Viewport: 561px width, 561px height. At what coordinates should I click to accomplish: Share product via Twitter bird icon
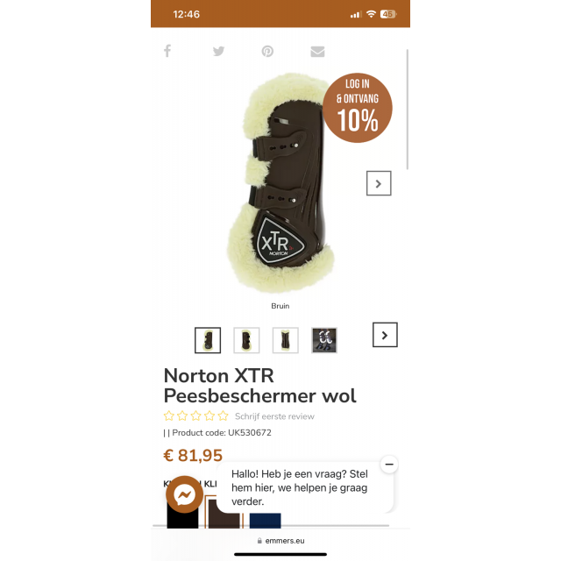point(218,51)
